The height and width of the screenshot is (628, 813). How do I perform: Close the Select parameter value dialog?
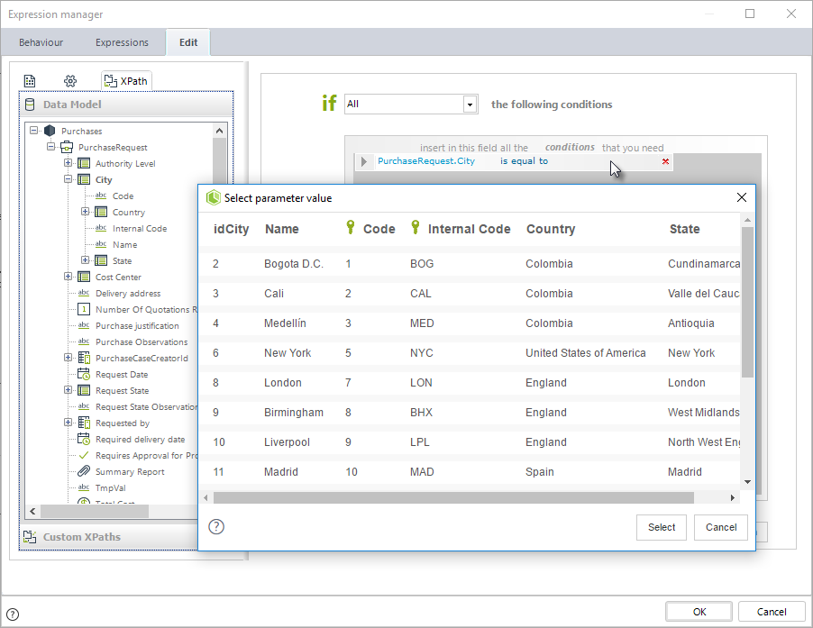pos(742,197)
